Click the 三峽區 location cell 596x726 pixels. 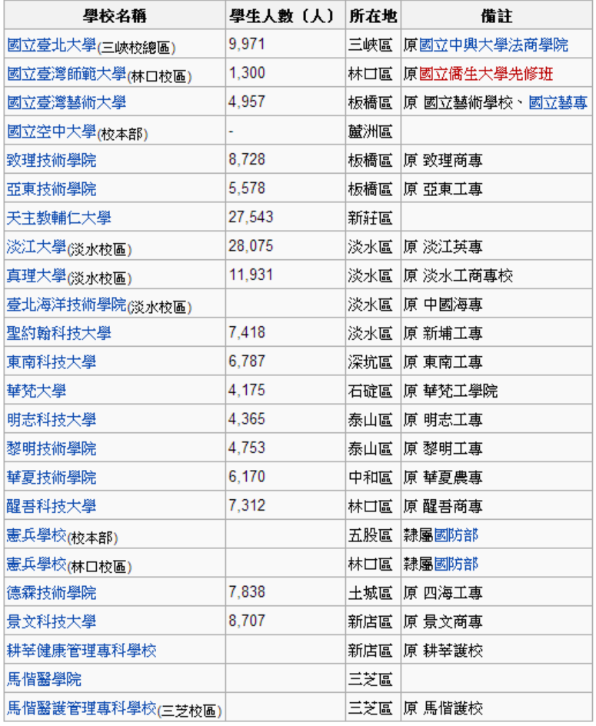coord(373,45)
